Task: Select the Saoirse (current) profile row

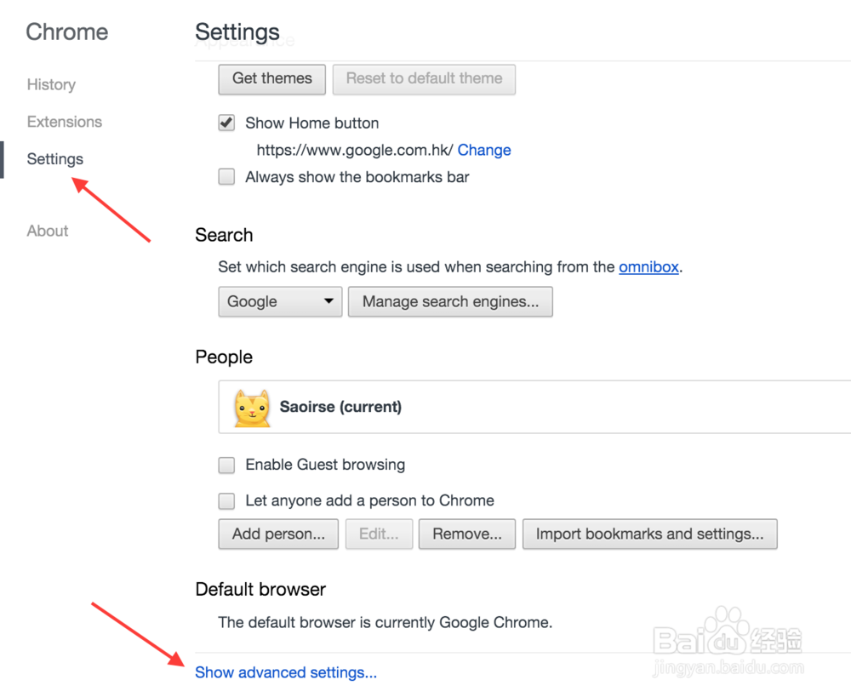Action: pos(534,407)
